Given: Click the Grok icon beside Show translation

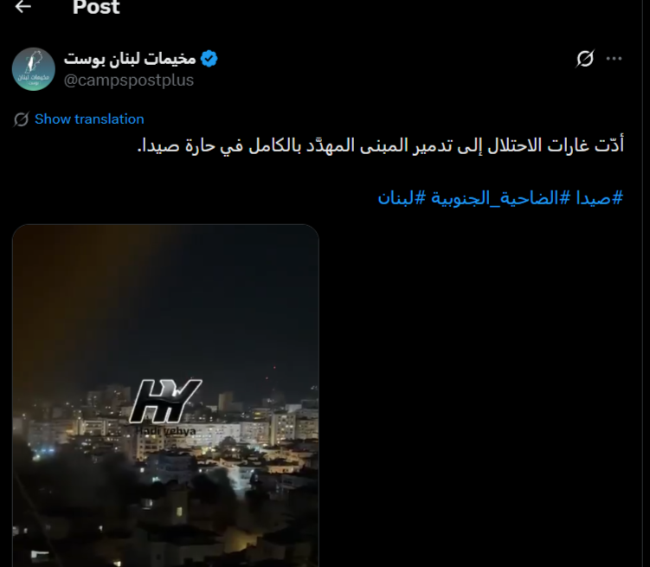Looking at the screenshot, I should (21, 119).
